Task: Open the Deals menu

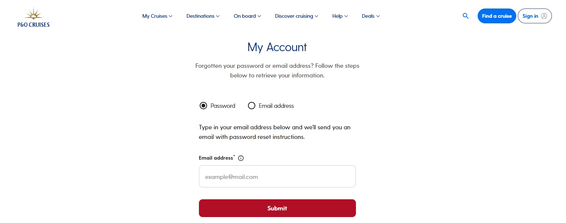Action: click(371, 16)
